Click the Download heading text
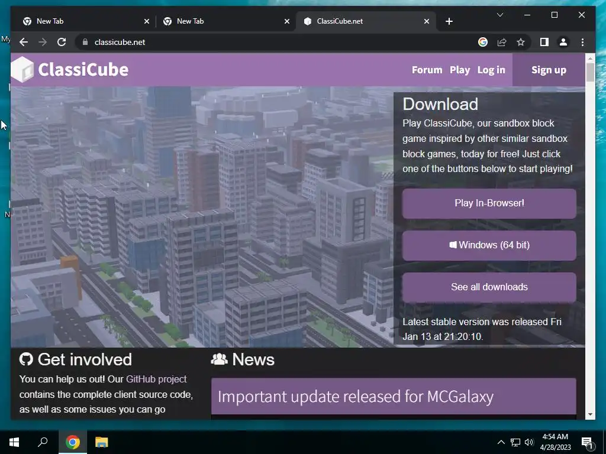Image resolution: width=606 pixels, height=454 pixels. (x=440, y=104)
